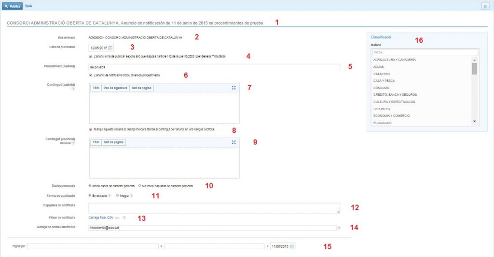Insert Peu de signatura in castellà editor

tap(115, 88)
